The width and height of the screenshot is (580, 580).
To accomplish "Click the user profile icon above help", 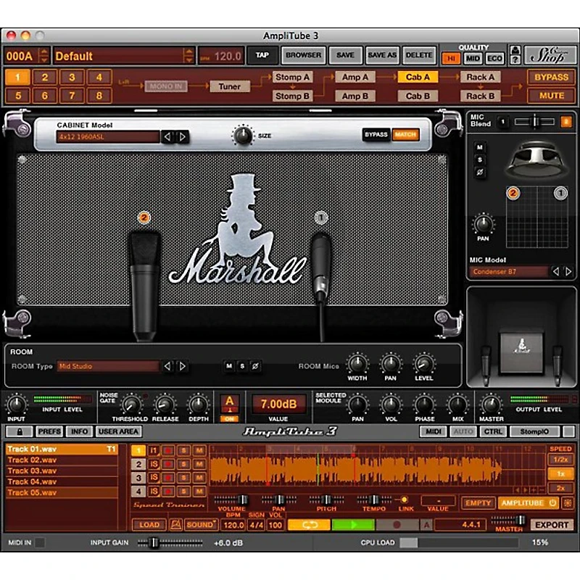I will (515, 50).
